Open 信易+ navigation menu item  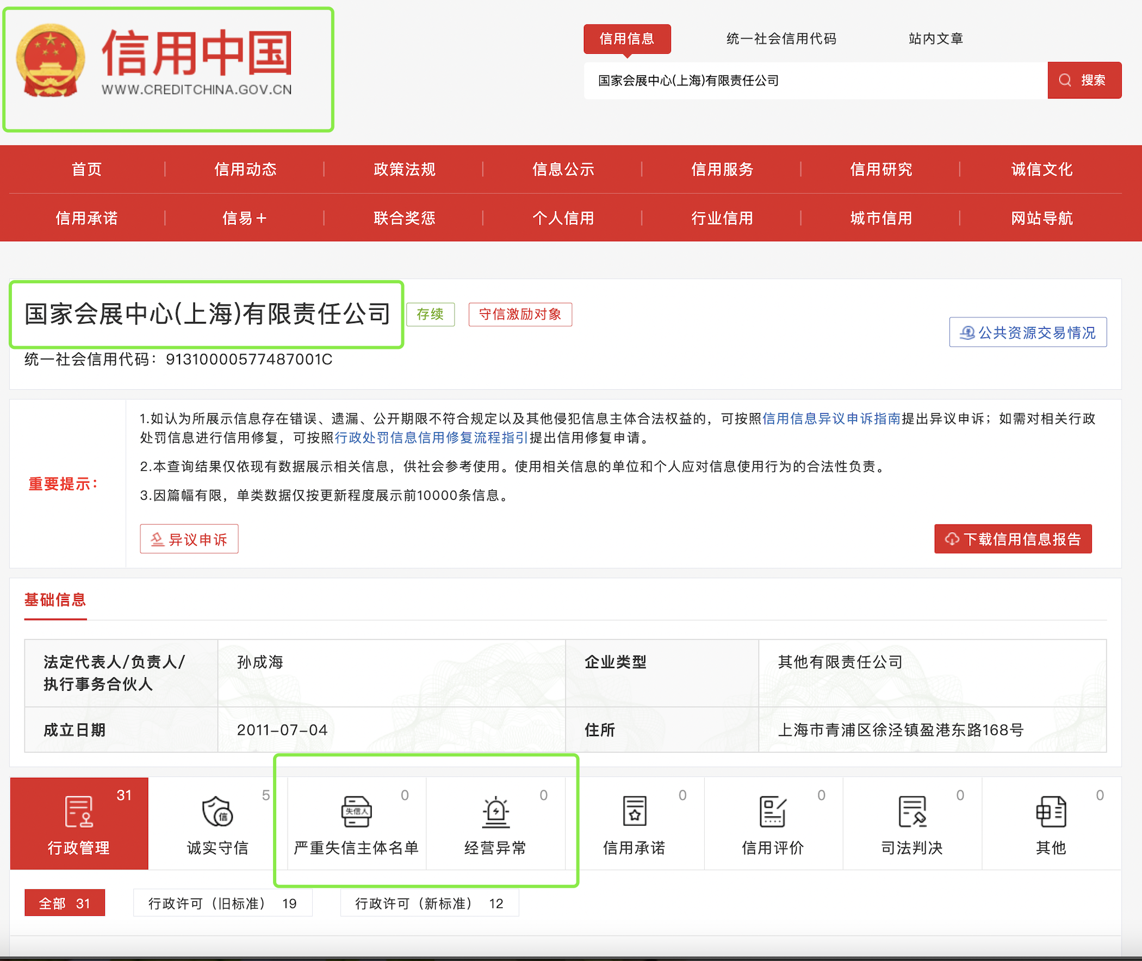[x=245, y=219]
